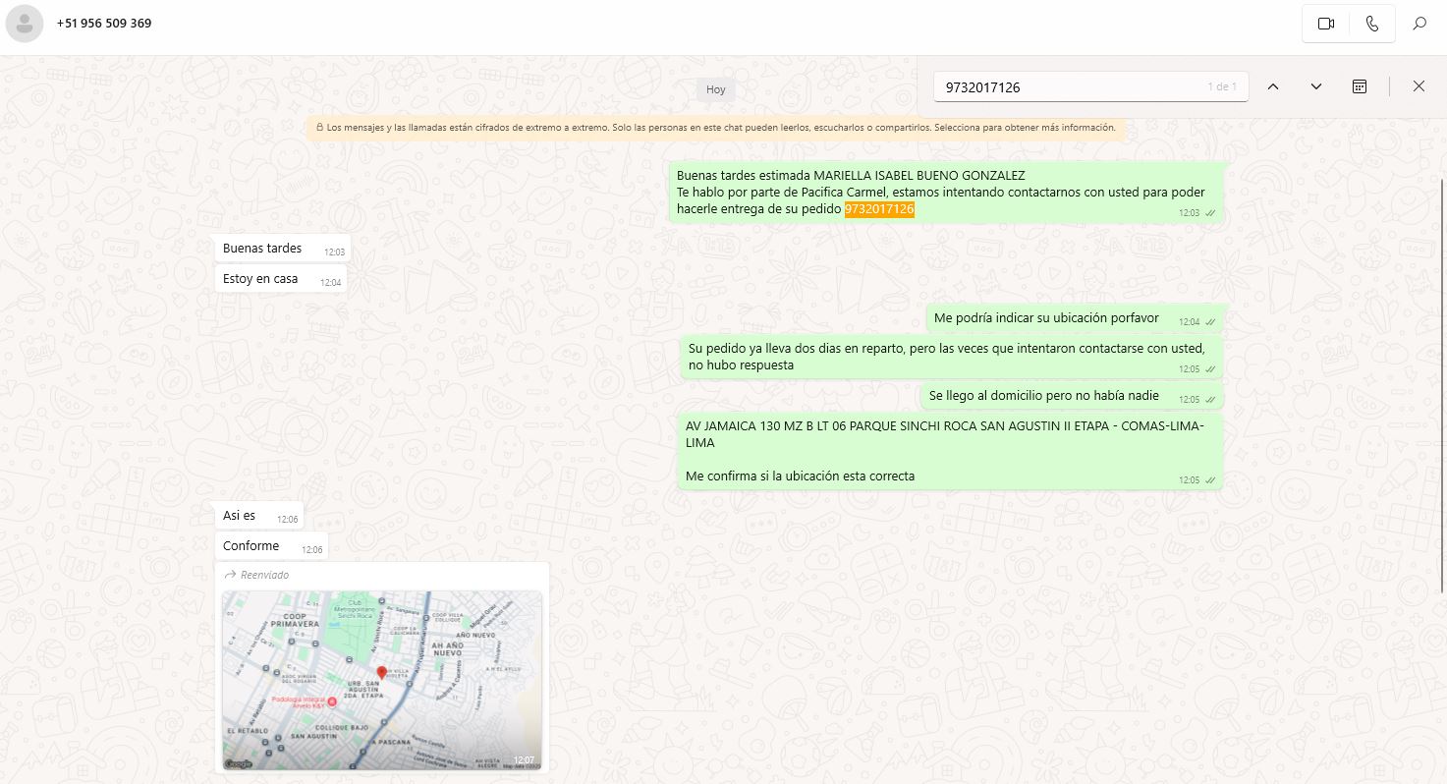The width and height of the screenshot is (1447, 784).
Task: Click the "Hoy" date label
Action: (x=715, y=89)
